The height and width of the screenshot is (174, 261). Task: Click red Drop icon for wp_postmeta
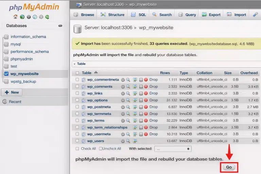tap(146, 107)
